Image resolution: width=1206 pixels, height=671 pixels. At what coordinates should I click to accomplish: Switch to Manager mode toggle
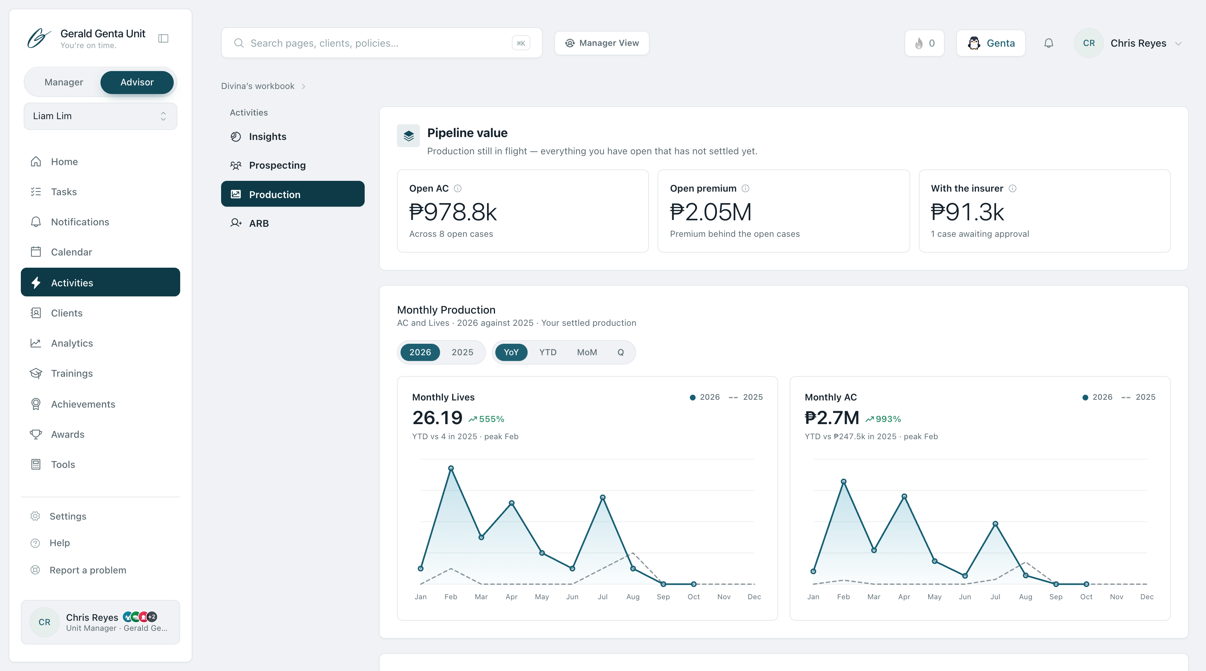[x=64, y=83]
